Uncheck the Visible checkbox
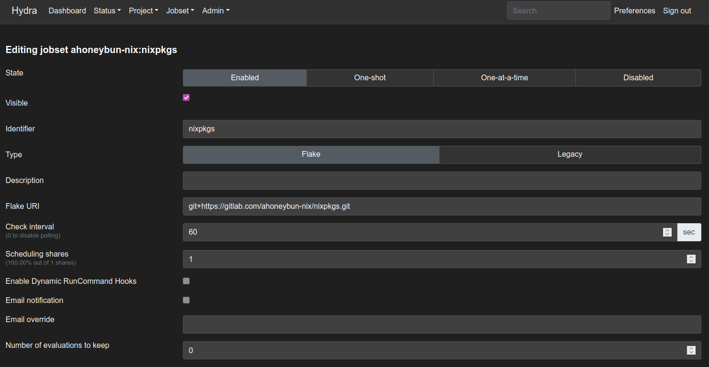 [186, 97]
